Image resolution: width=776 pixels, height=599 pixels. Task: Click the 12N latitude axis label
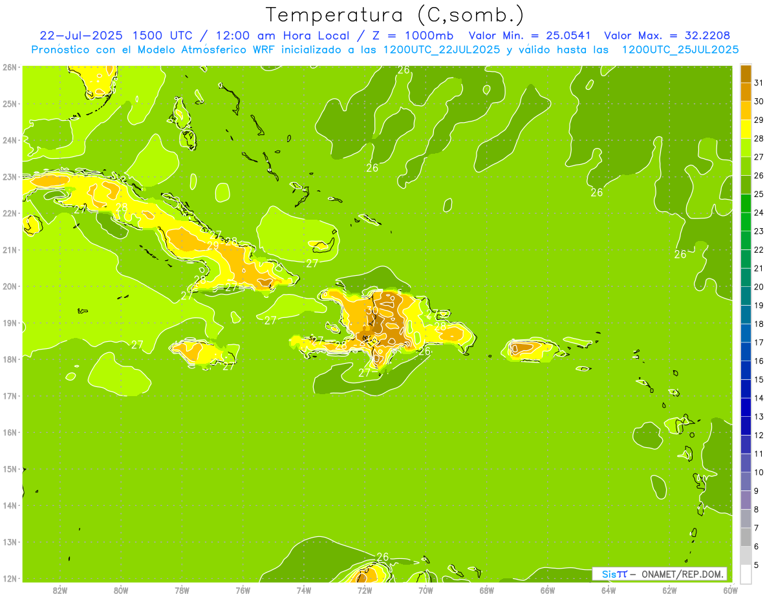point(10,578)
